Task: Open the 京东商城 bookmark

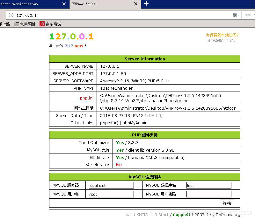Action: (50, 24)
